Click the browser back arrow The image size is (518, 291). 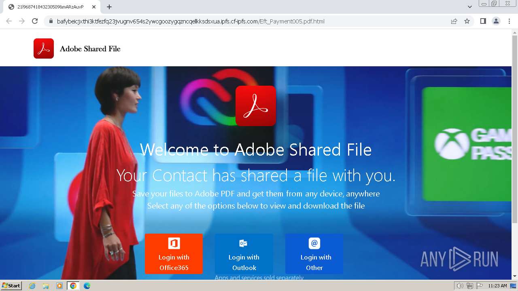(x=9, y=21)
